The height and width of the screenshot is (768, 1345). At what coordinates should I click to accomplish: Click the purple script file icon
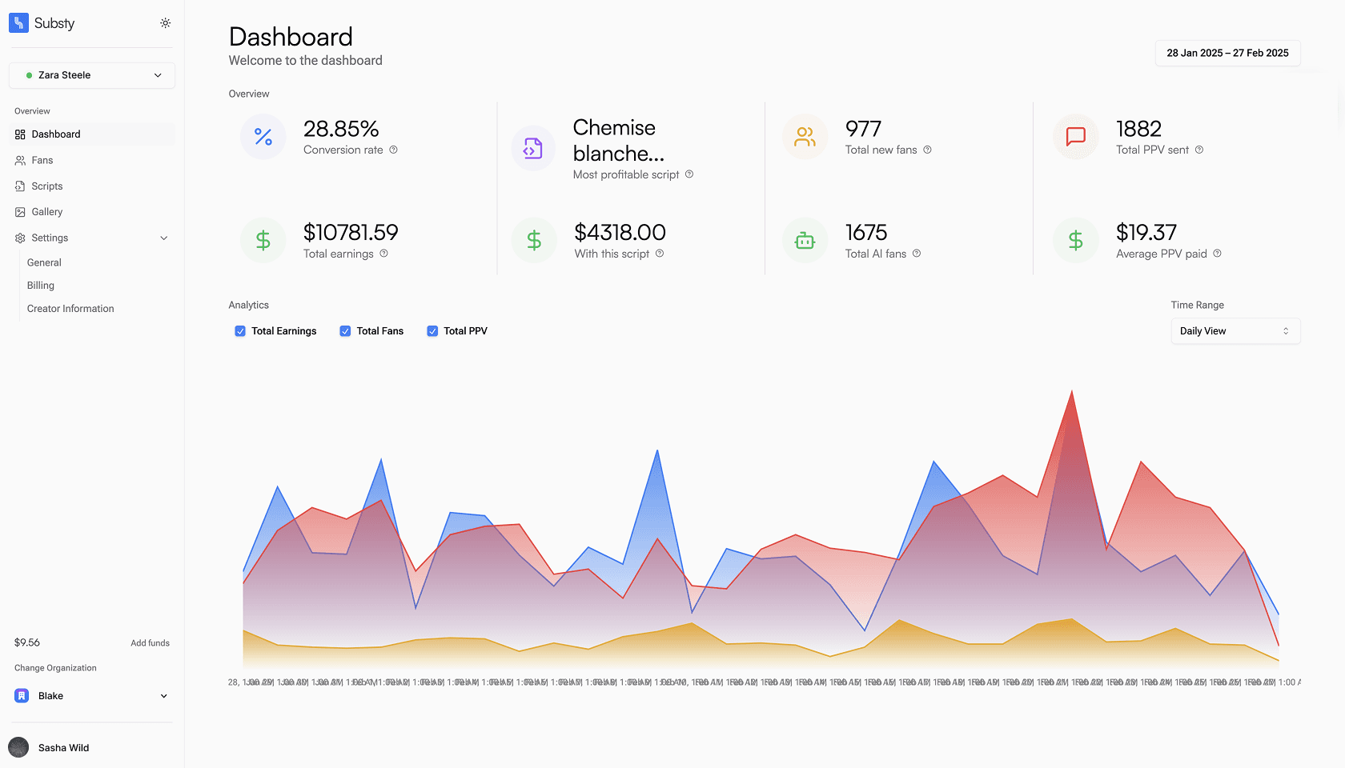point(533,148)
